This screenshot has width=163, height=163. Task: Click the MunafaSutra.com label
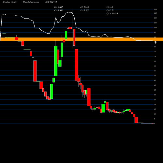coord(31,2)
